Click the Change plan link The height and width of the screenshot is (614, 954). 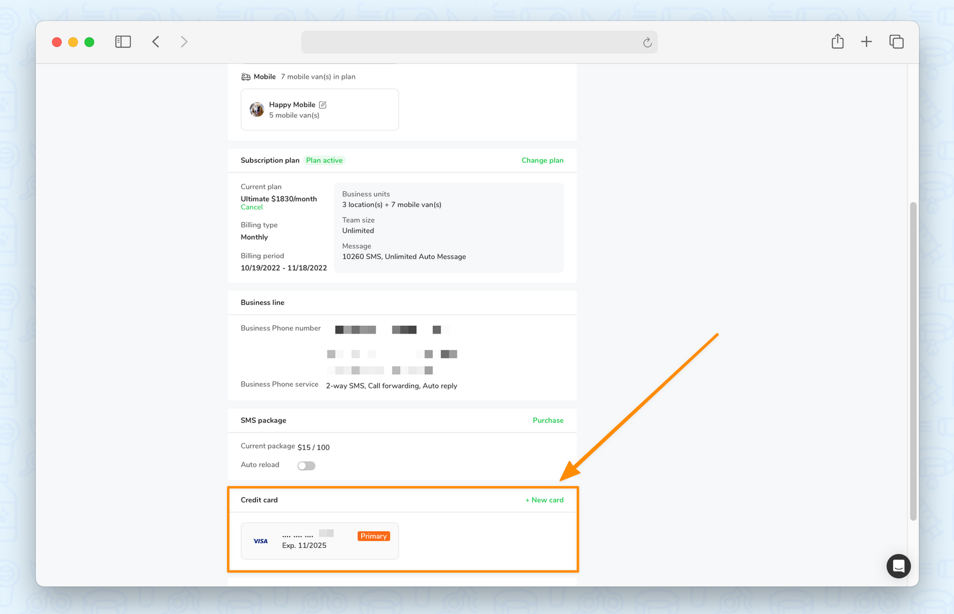(x=542, y=160)
